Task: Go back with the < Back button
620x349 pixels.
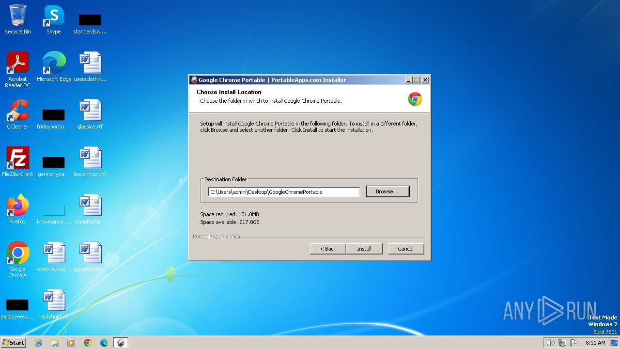Action: point(328,249)
